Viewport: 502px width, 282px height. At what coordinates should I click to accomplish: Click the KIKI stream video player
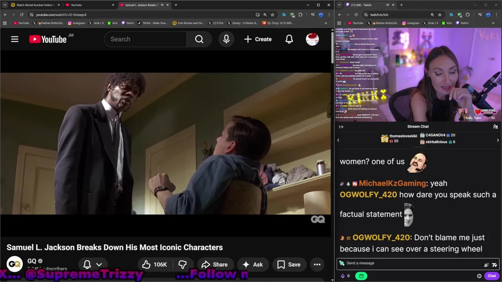[418, 75]
